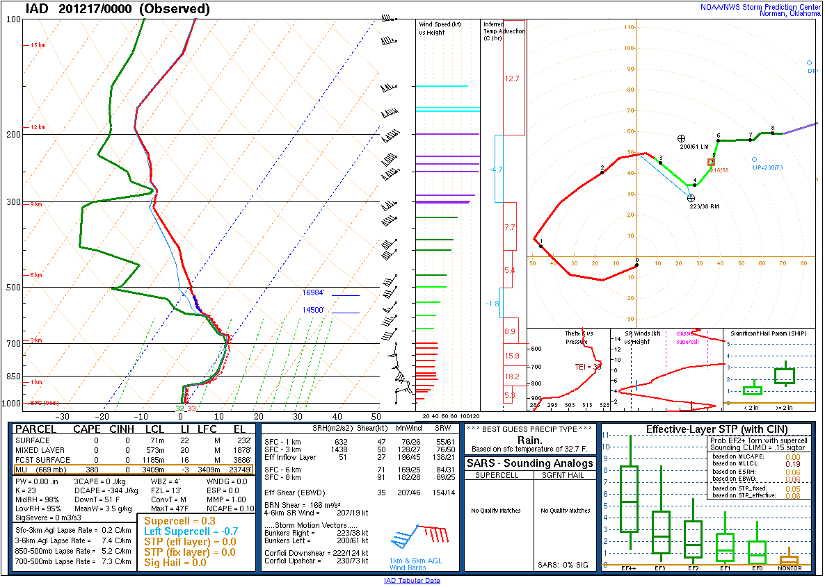Viewport: 825px width, 587px height.
Task: Click the '16984'' height label
Action: pyautogui.click(x=313, y=292)
